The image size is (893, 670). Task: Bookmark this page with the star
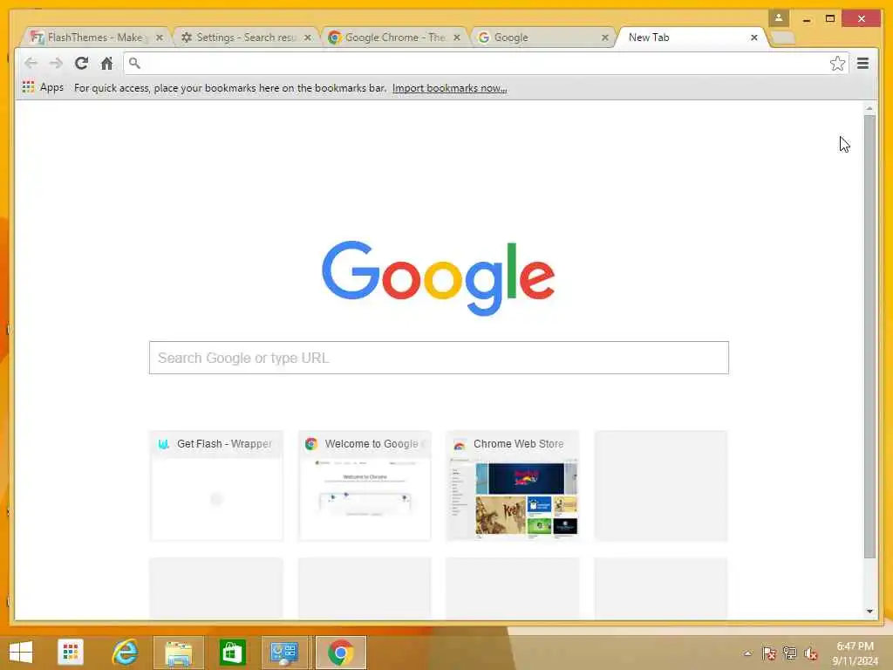coord(836,63)
